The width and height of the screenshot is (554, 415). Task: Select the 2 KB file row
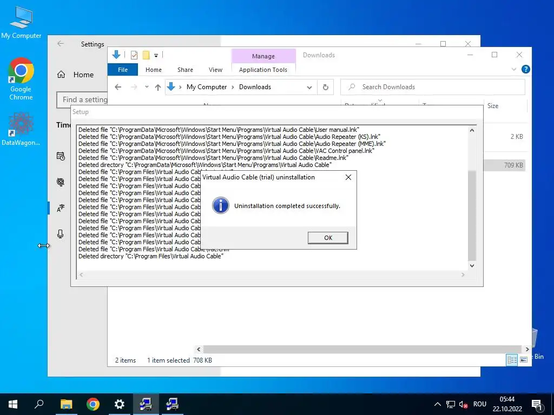point(504,137)
